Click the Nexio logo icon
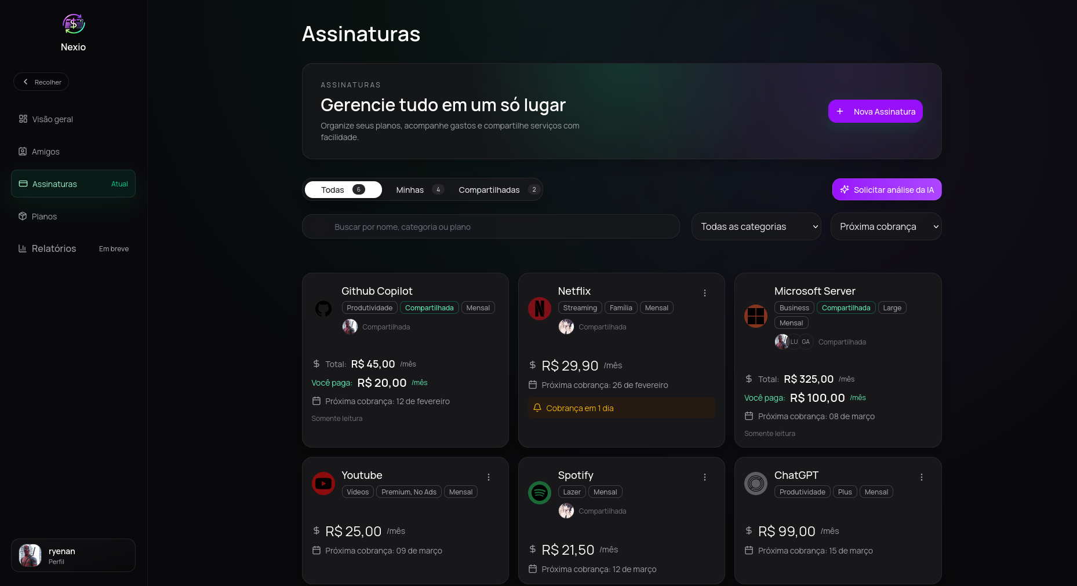The height and width of the screenshot is (586, 1077). [74, 24]
